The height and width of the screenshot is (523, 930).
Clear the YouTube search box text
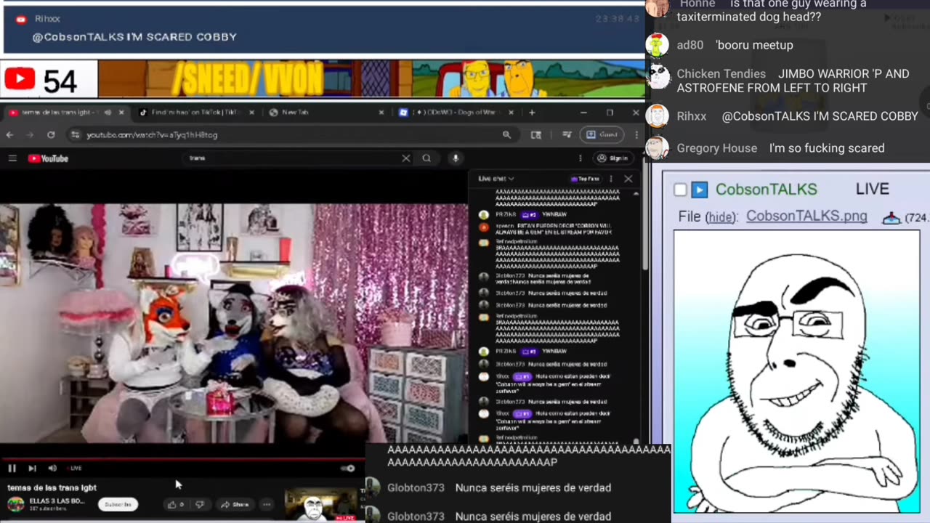pyautogui.click(x=405, y=158)
